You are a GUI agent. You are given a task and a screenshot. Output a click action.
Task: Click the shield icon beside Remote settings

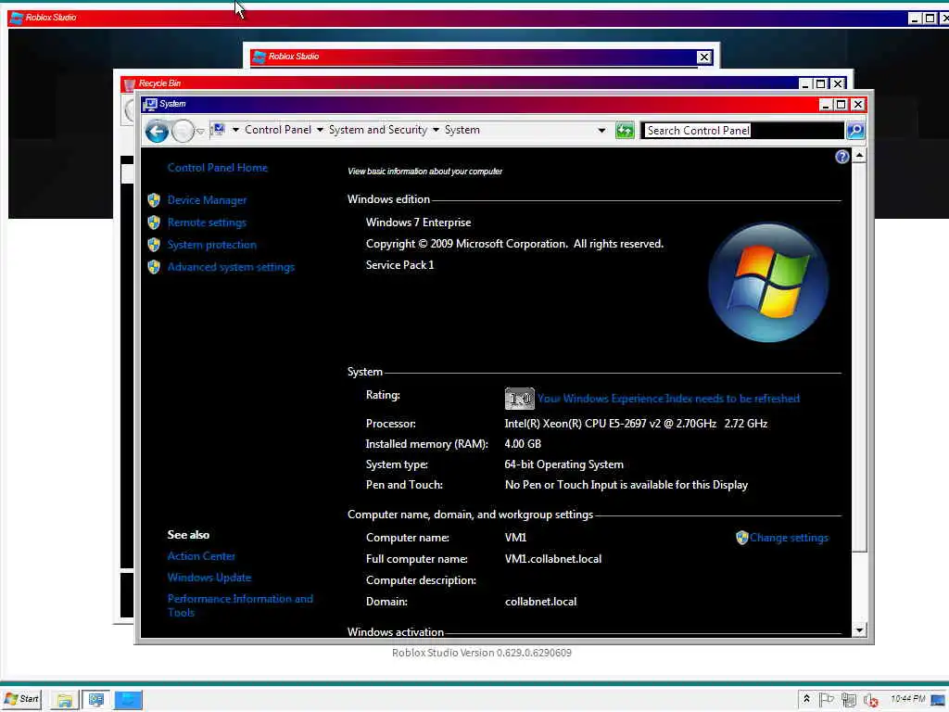(154, 222)
